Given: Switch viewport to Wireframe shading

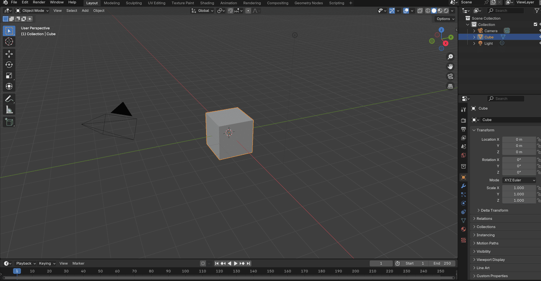Looking at the screenshot, I should [x=428, y=10].
